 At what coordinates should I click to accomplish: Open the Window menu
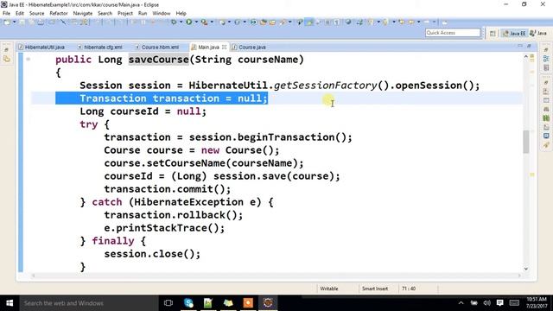pos(162,14)
